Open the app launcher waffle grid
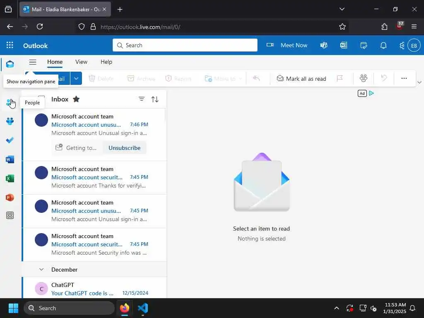The image size is (424, 318). point(10,45)
